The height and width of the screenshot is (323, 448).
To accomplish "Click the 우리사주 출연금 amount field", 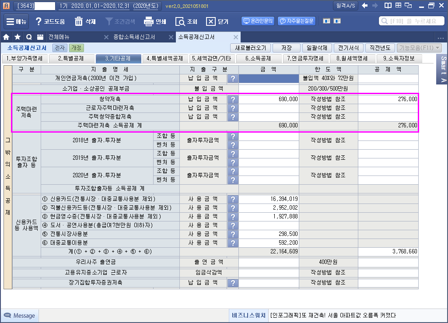I will (x=269, y=262).
